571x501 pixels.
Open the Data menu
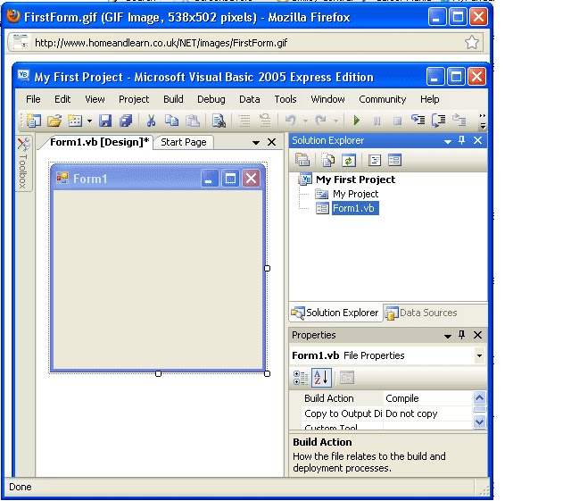[250, 99]
